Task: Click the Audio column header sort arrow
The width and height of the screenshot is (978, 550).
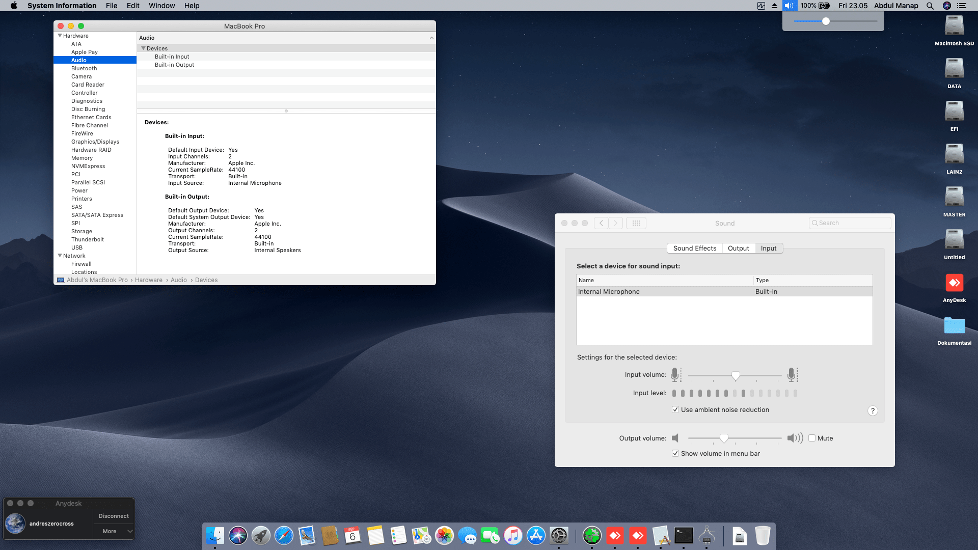Action: point(431,38)
